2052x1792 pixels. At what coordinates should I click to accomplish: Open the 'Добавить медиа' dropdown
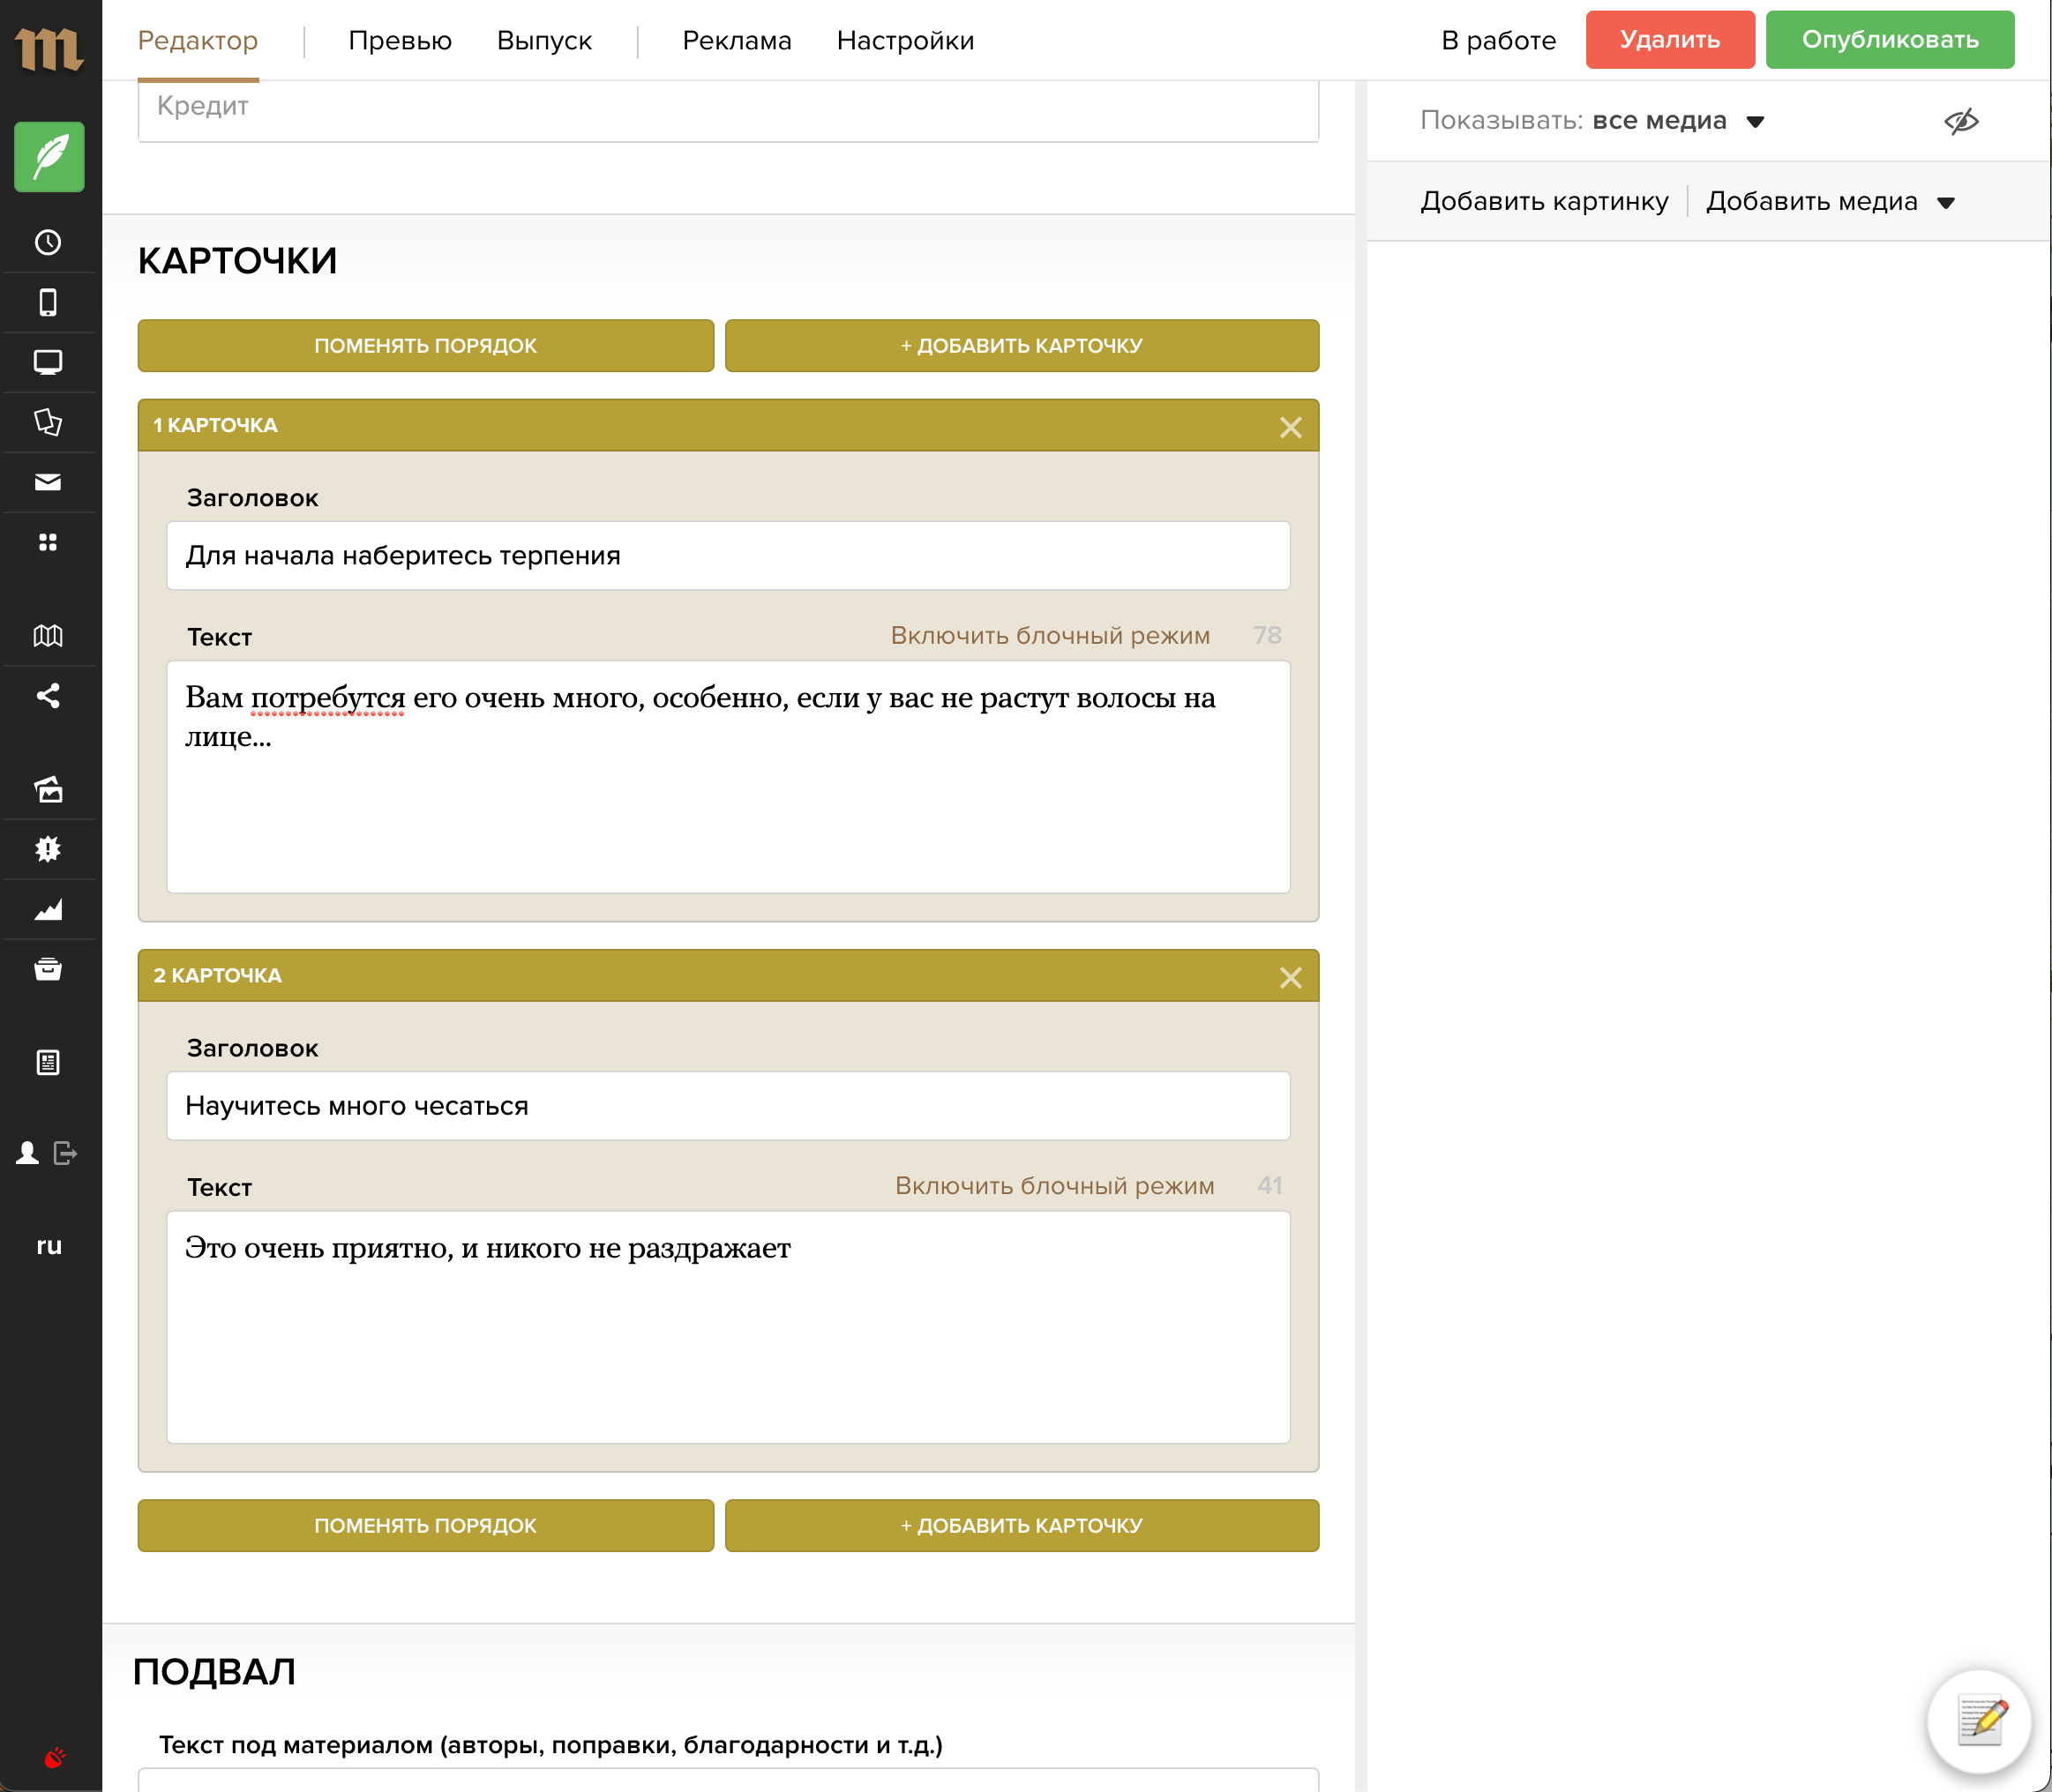(1829, 202)
